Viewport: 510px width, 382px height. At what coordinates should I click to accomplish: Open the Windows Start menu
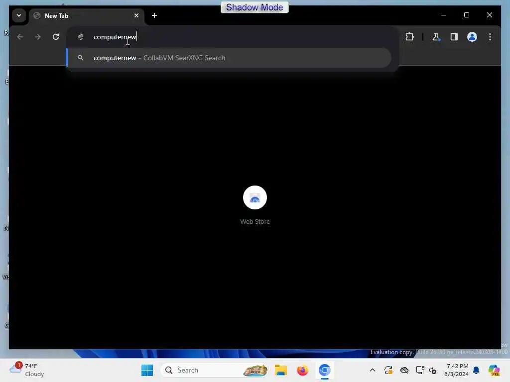(147, 370)
